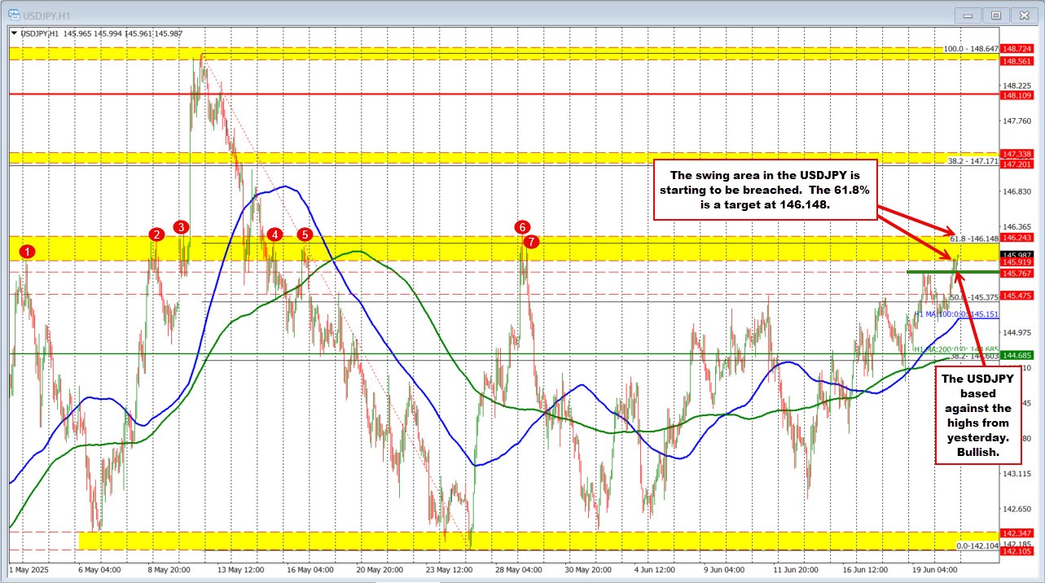The height and width of the screenshot is (583, 1045).
Task: Select circled marker 7 below marker 6
Action: point(532,242)
